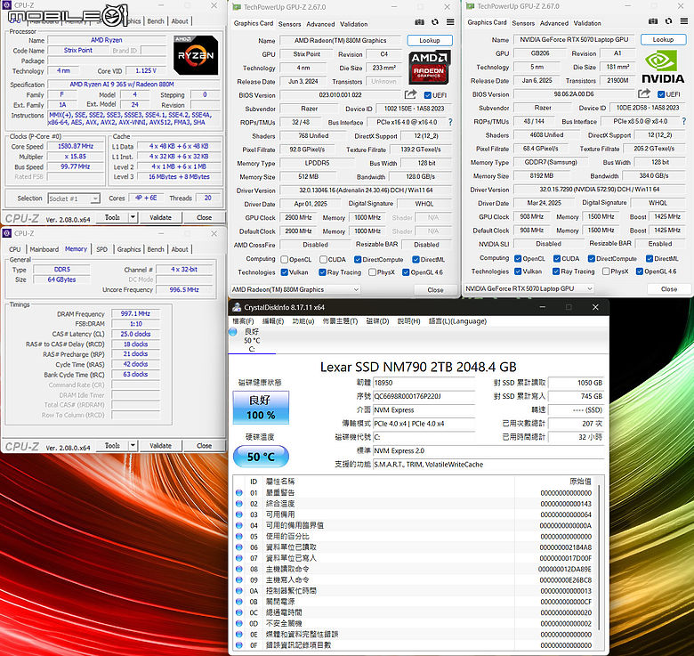
Task: Switch to the Sensors tab in AMD GPU-Z
Action: tap(289, 24)
